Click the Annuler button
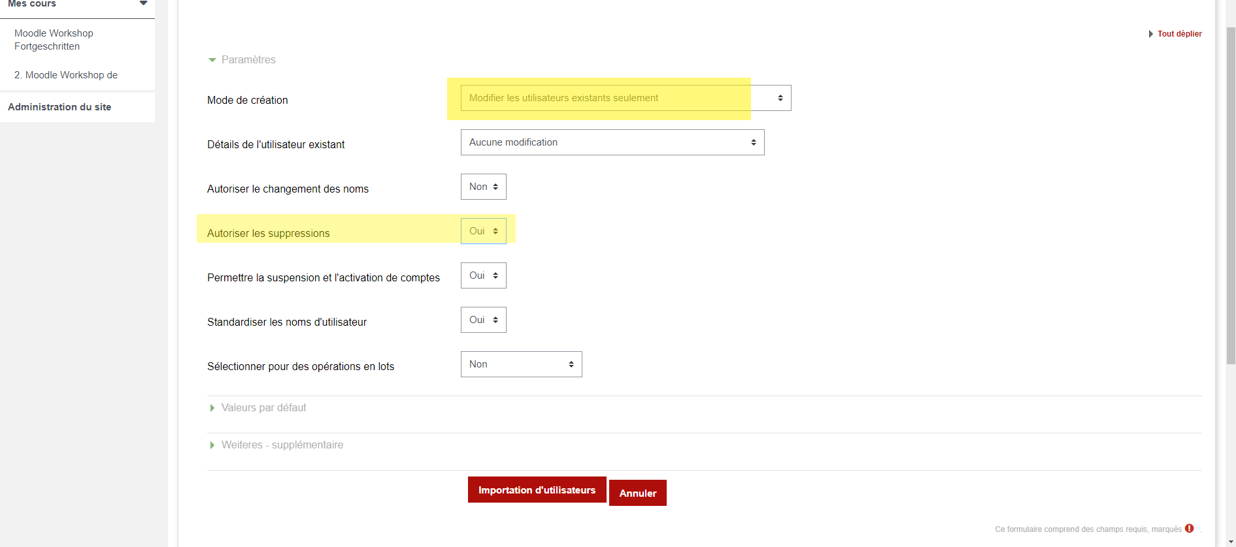The width and height of the screenshot is (1236, 547). (637, 493)
